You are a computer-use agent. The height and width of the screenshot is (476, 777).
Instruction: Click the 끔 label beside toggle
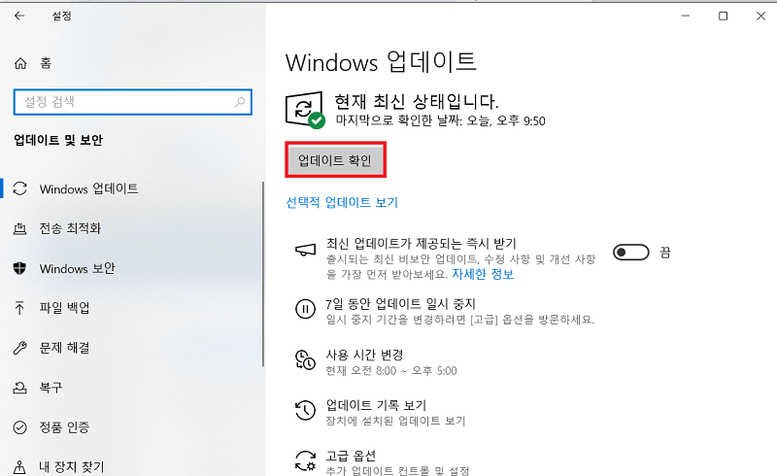coord(665,253)
